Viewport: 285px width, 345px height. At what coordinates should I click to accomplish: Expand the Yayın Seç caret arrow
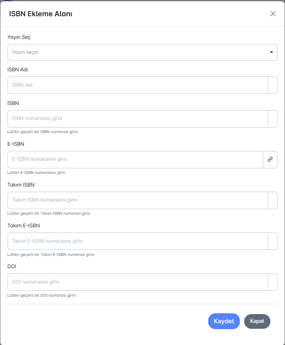pos(272,52)
